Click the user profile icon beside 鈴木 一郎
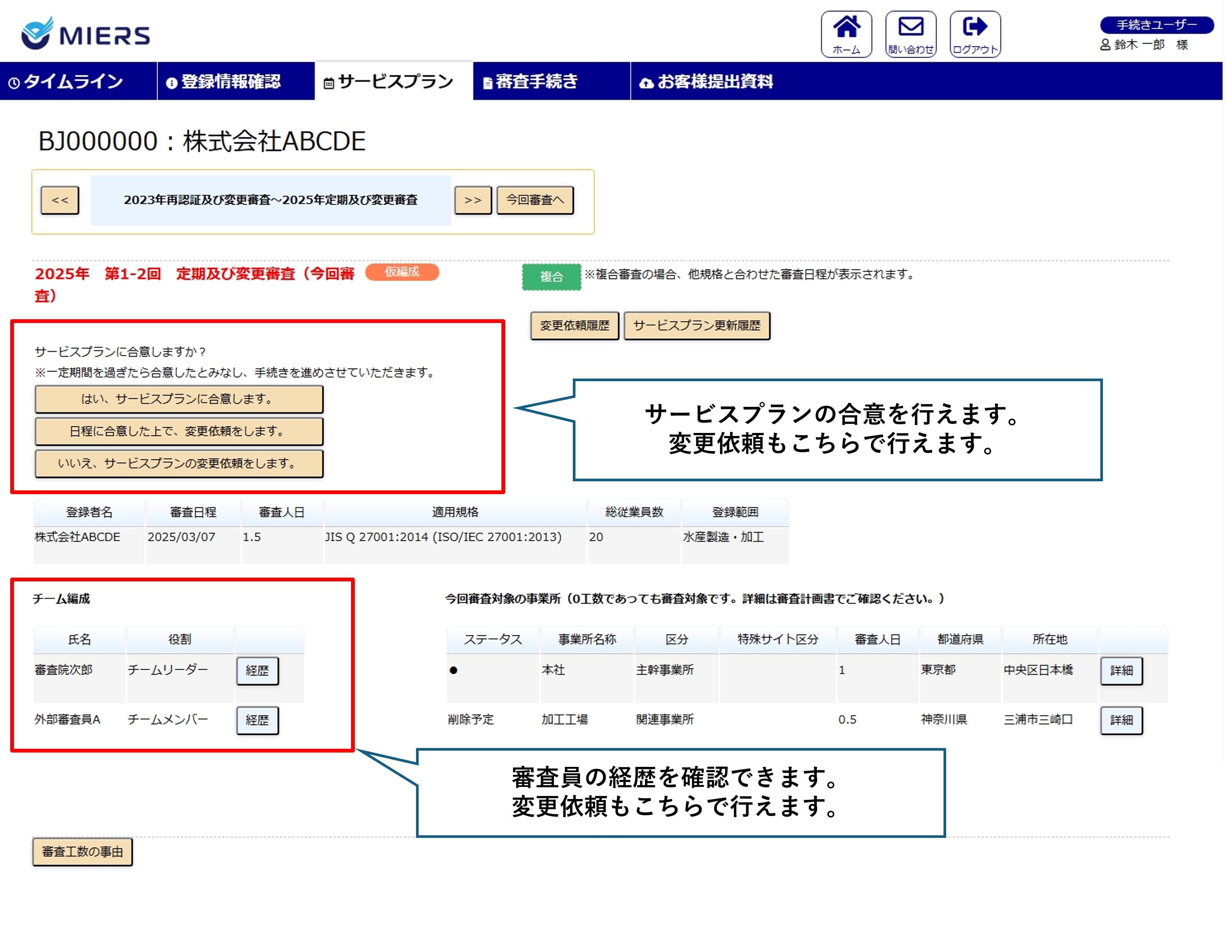 (1105, 45)
